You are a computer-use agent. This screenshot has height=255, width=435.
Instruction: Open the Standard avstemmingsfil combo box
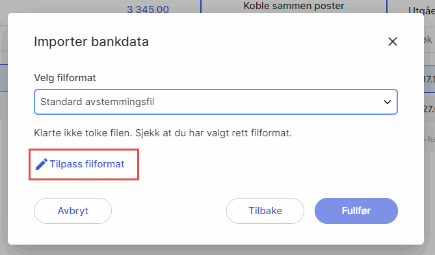coord(216,102)
